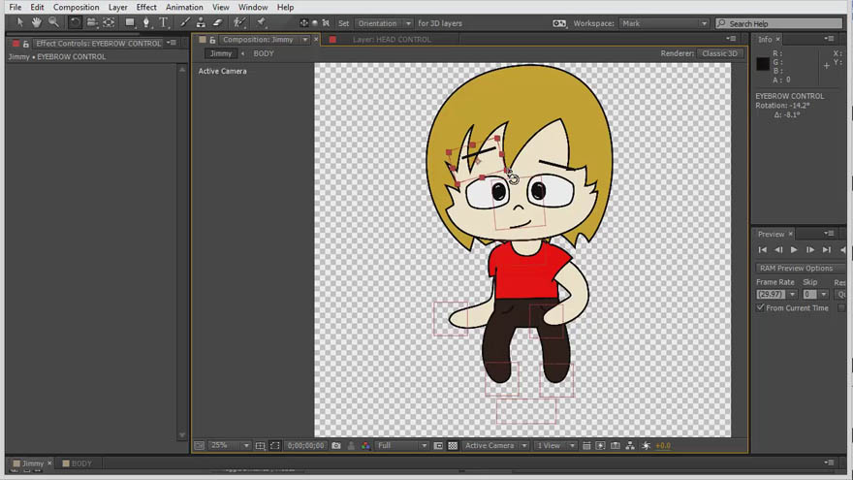Toggle the Mute Audio speaker button

[843, 250]
